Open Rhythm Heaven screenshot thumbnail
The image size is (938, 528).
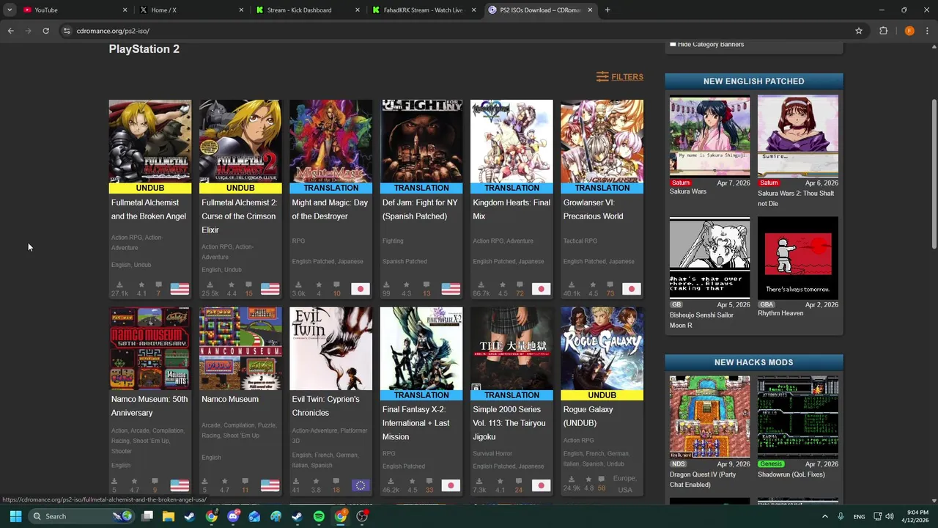click(798, 257)
